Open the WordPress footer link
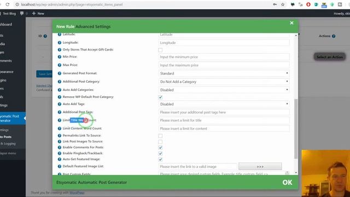Image resolution: width=350 pixels, height=197 pixels. click(77, 193)
